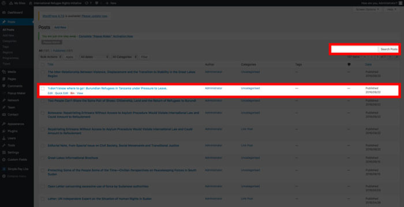404x207 pixels.
Task: Open the WordPress logo menu
Action: click(3, 3)
